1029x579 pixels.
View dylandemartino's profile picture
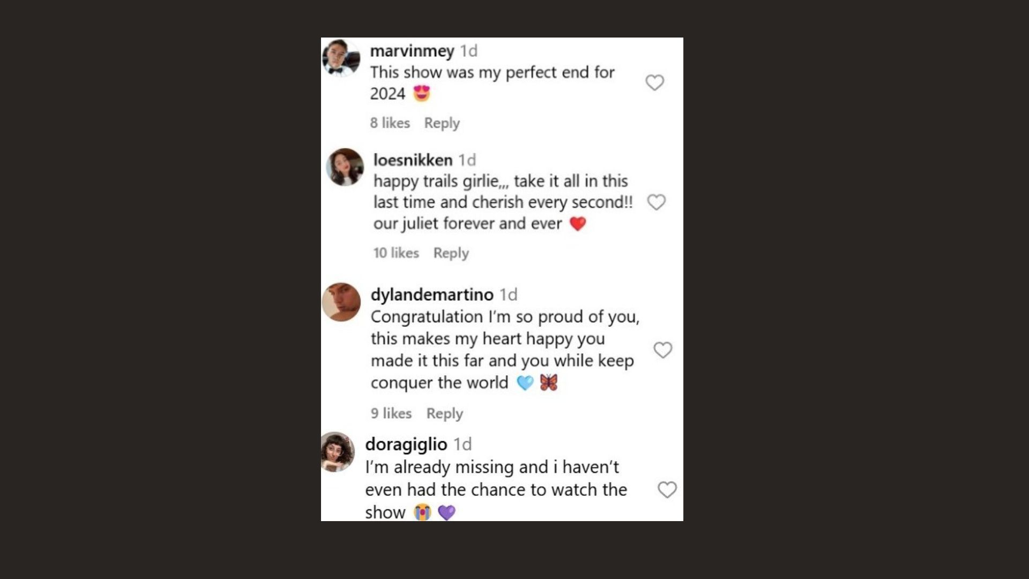341,302
